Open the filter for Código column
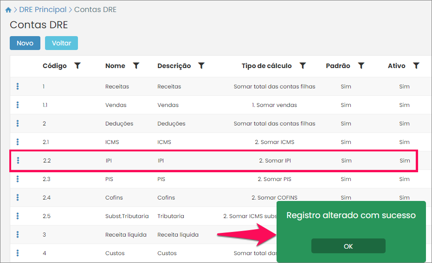Viewport: 432px width, 263px height. pos(77,66)
